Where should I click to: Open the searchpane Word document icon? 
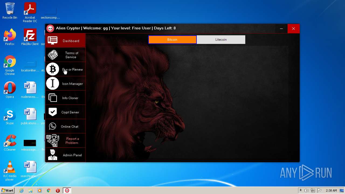30,169
